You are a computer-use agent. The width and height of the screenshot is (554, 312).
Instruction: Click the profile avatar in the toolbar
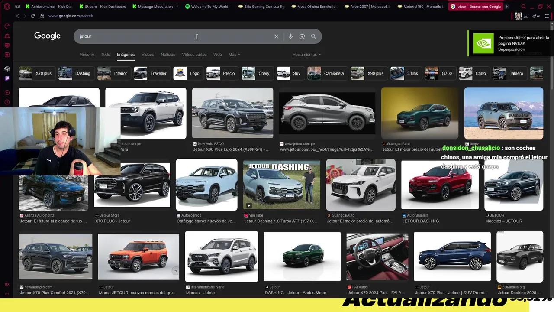click(x=518, y=16)
